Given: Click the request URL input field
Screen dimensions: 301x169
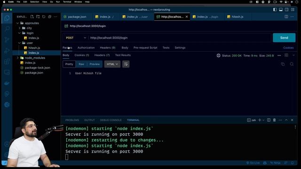Looking at the screenshot, I should [x=180, y=38].
